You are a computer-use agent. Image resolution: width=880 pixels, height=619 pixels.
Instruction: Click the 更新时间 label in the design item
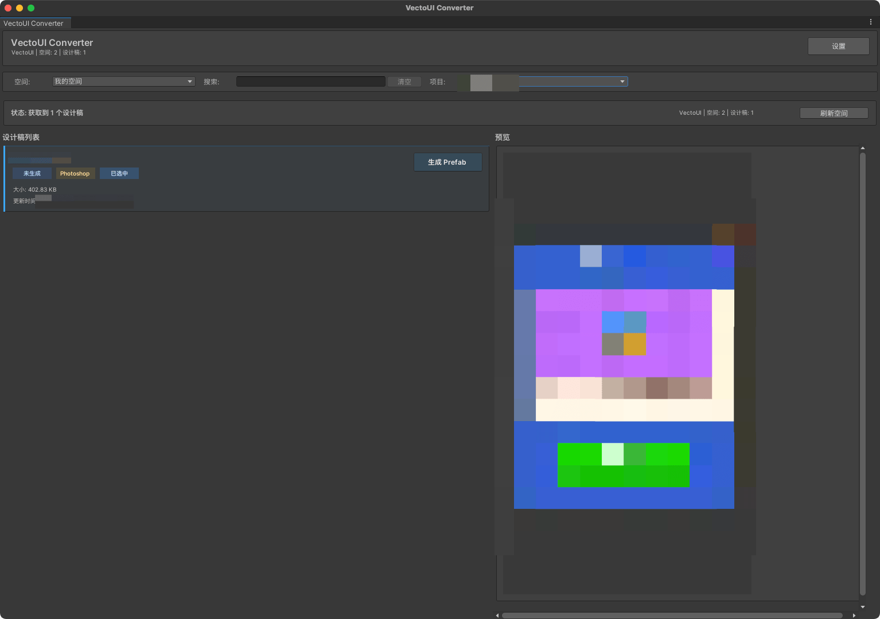point(24,201)
